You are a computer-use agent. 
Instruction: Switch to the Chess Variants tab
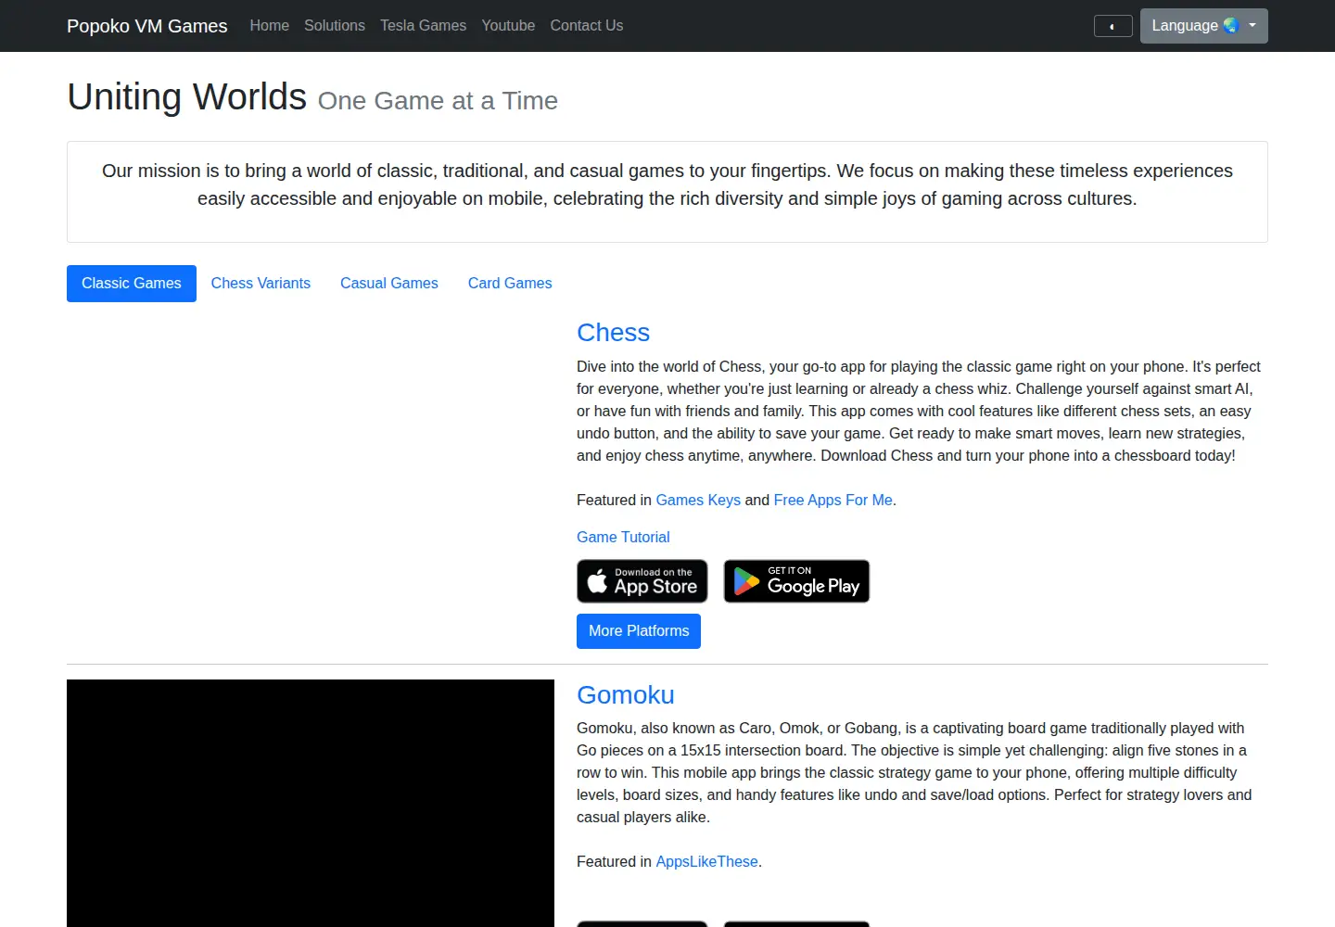[x=261, y=284]
